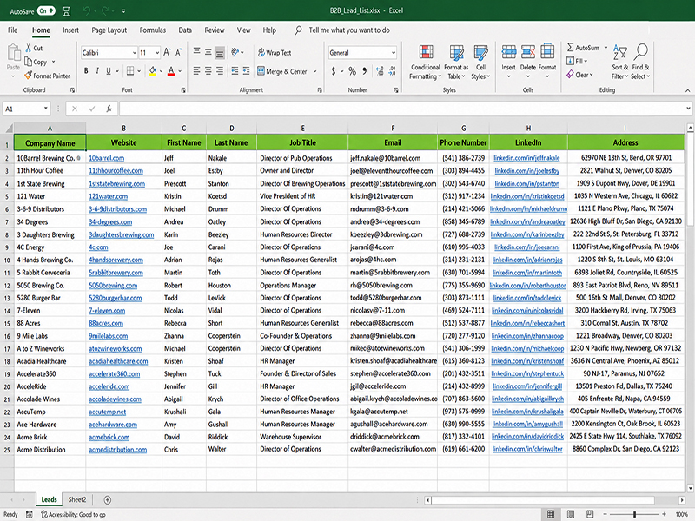
Task: Click the Fill button in Editing group
Action: (x=577, y=61)
